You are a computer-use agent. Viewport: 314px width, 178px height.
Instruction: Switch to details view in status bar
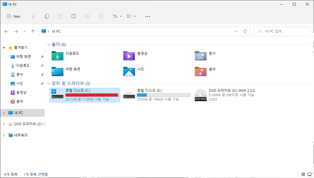pyautogui.click(x=303, y=174)
